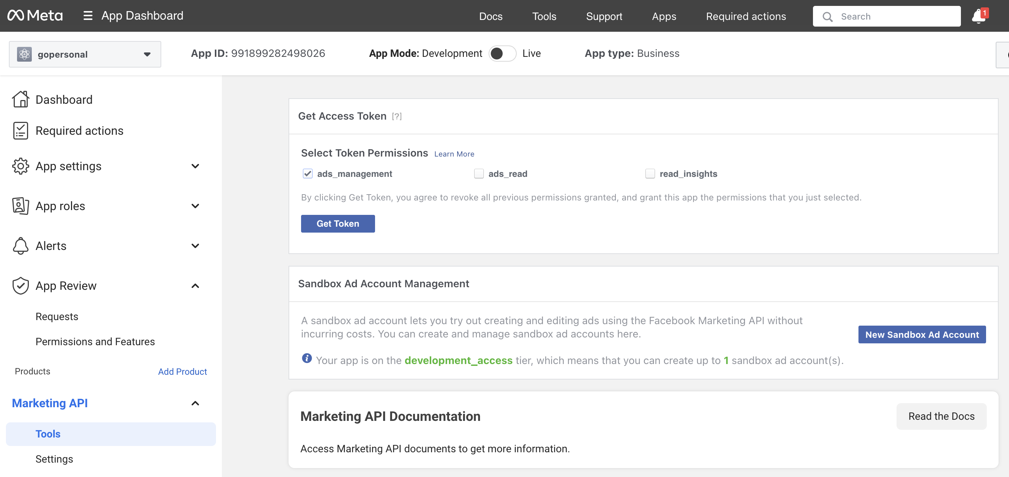
Task: Click the Meta logo icon
Action: click(x=16, y=16)
